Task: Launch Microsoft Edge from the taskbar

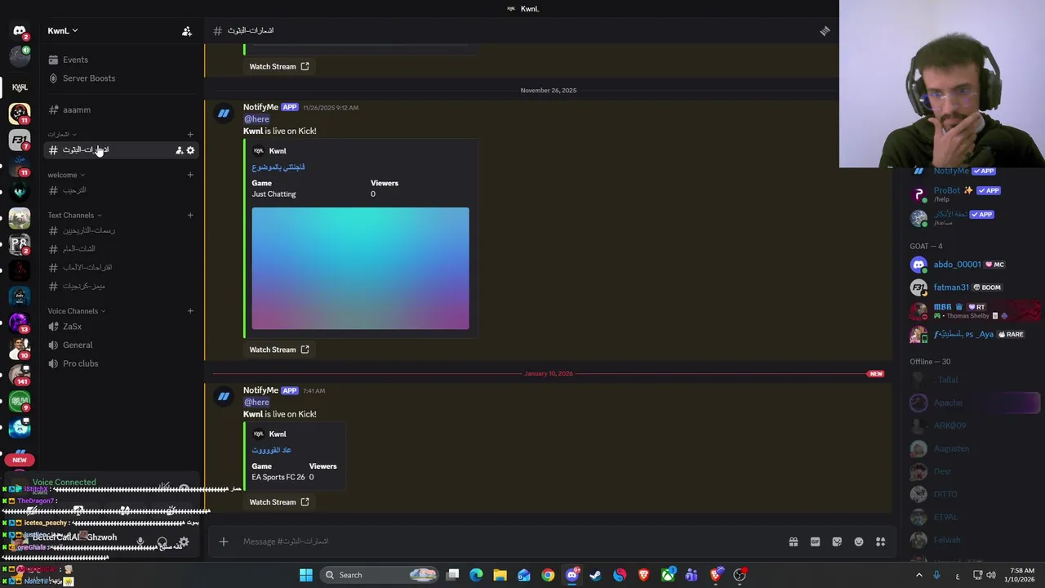Action: [x=476, y=575]
